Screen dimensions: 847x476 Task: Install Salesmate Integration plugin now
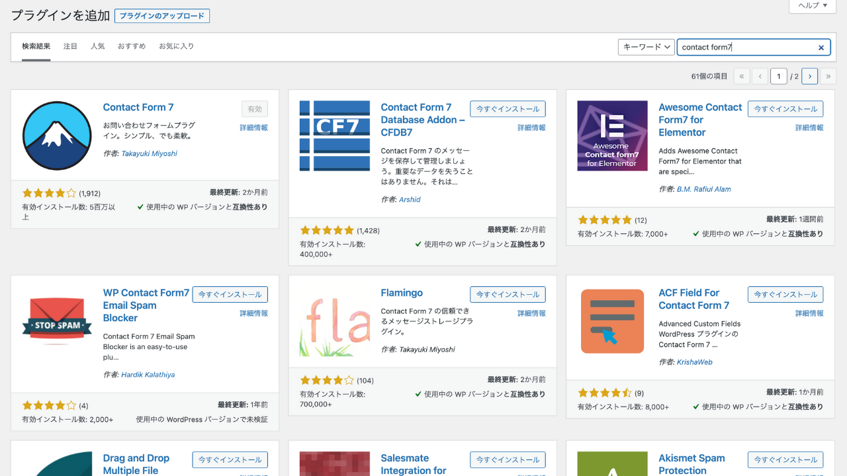tap(508, 460)
